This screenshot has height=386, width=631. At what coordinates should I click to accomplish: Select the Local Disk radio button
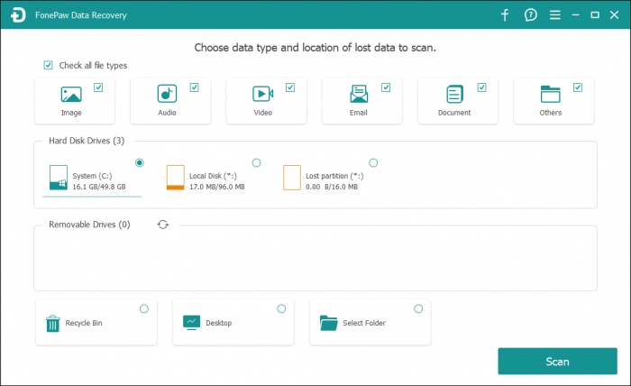pos(256,162)
